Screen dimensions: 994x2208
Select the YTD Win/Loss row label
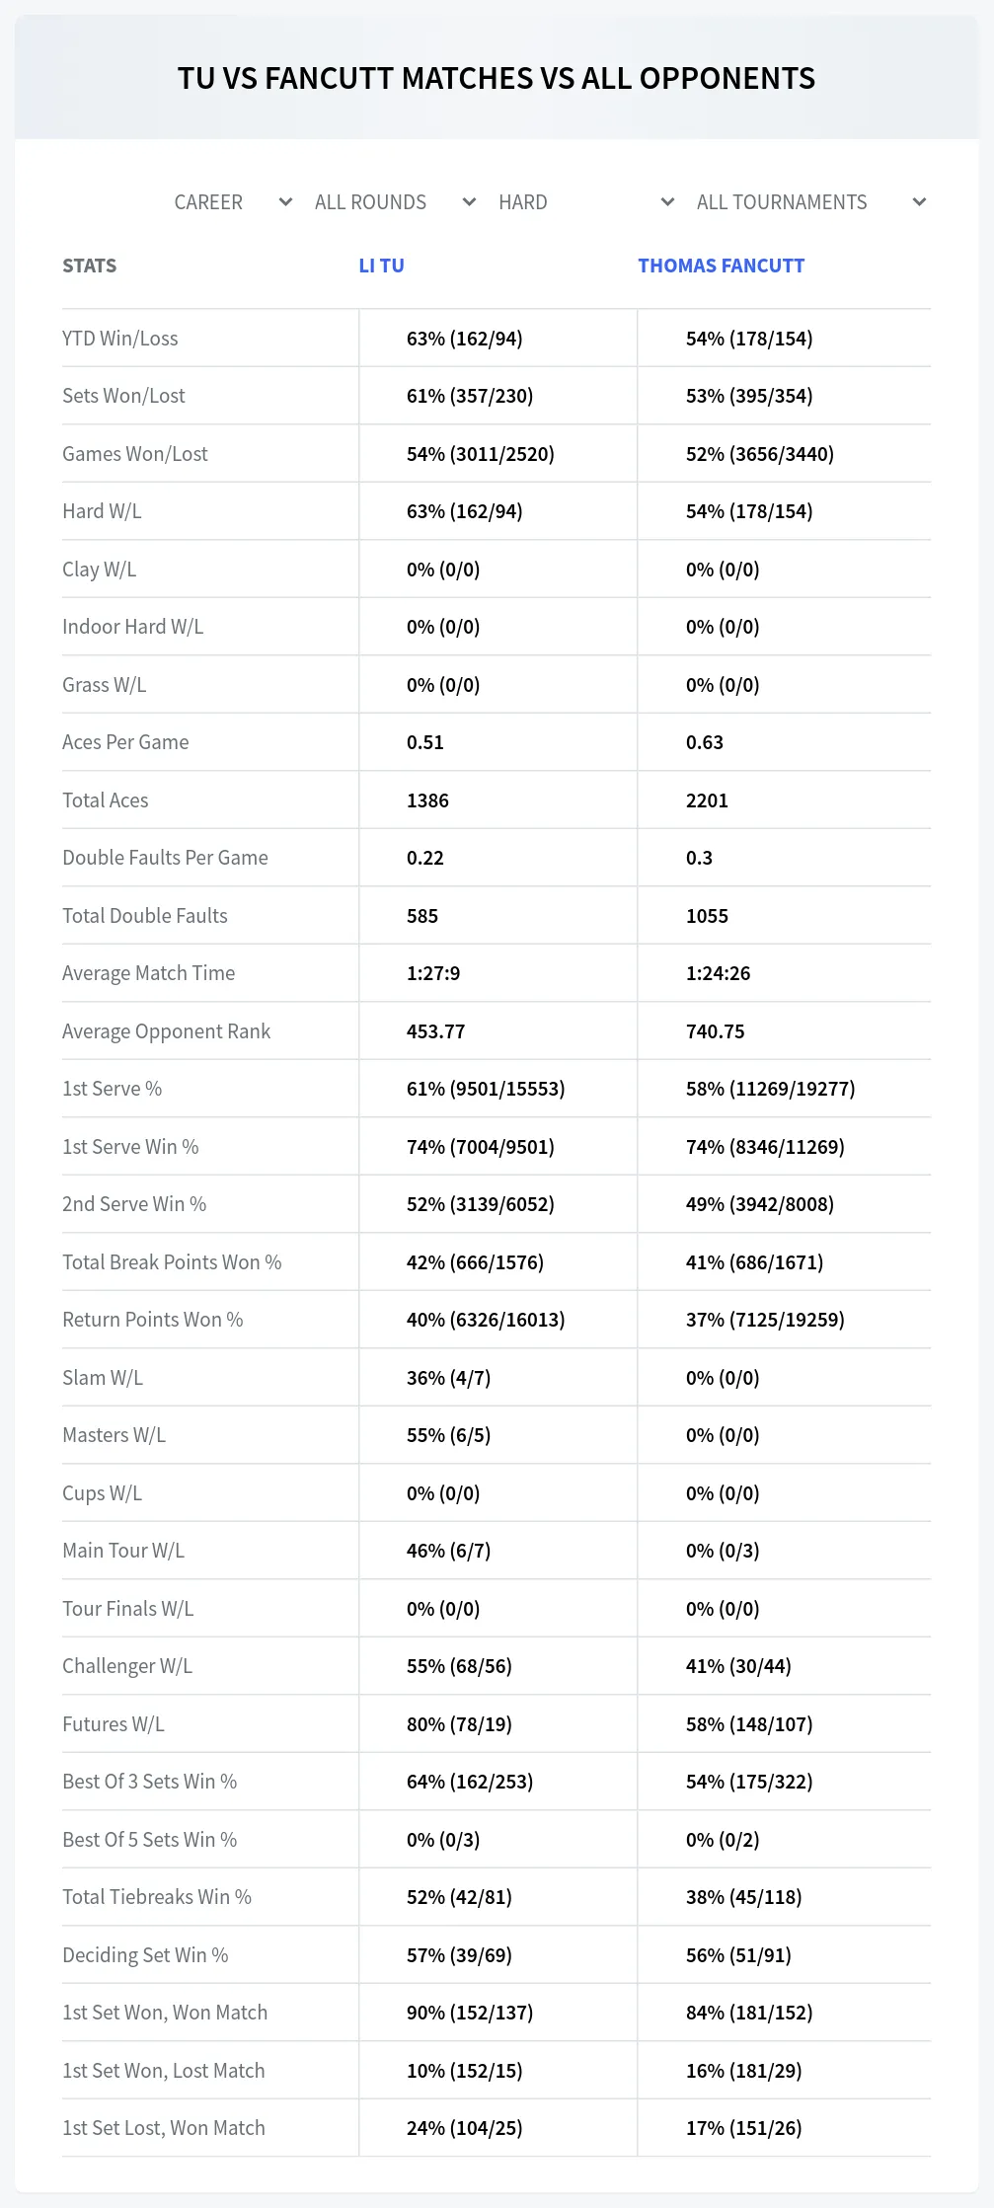(x=120, y=339)
